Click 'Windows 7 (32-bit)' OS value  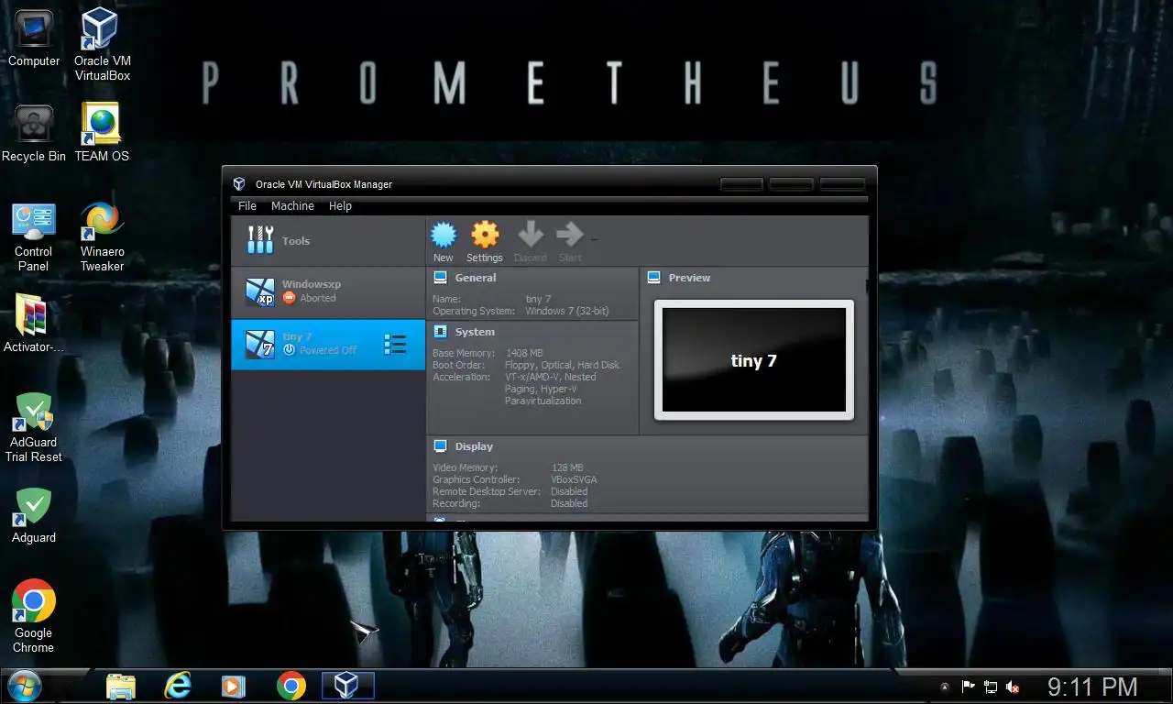567,311
